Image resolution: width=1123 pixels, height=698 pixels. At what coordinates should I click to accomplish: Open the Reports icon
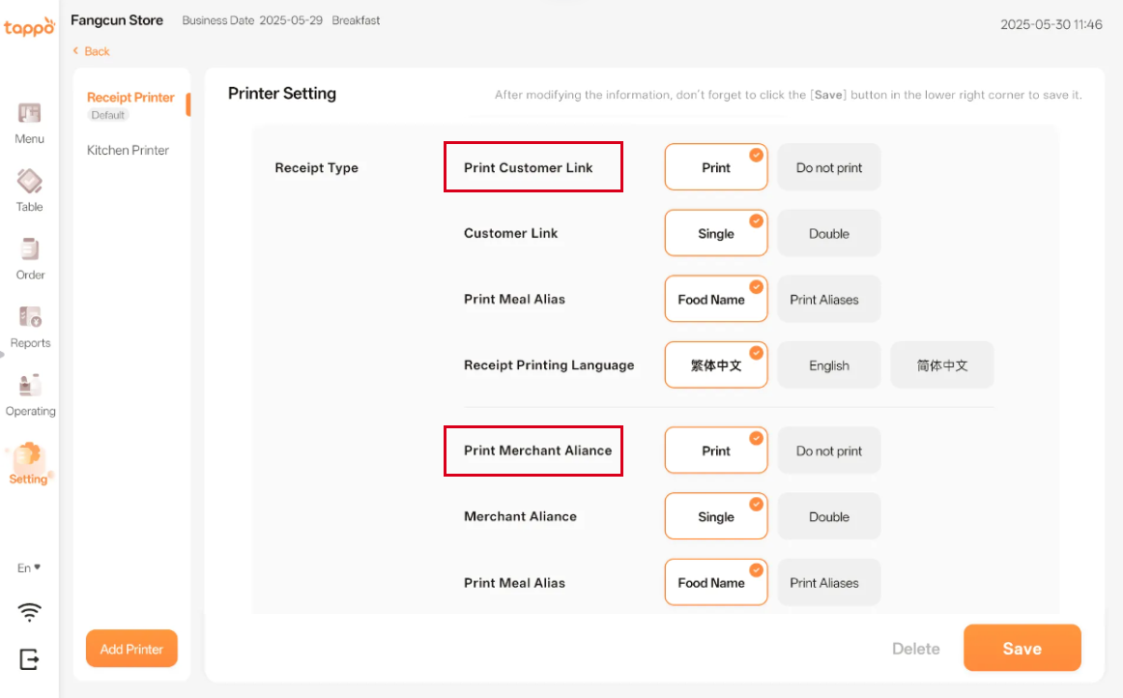[29, 317]
